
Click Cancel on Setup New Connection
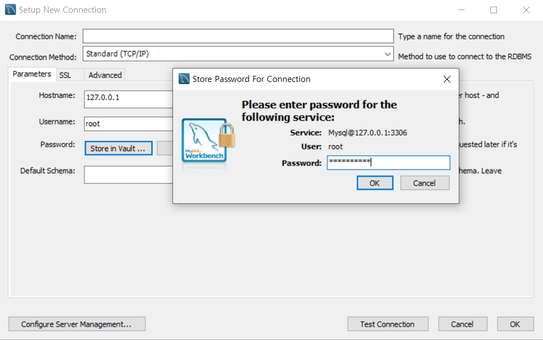(x=463, y=324)
